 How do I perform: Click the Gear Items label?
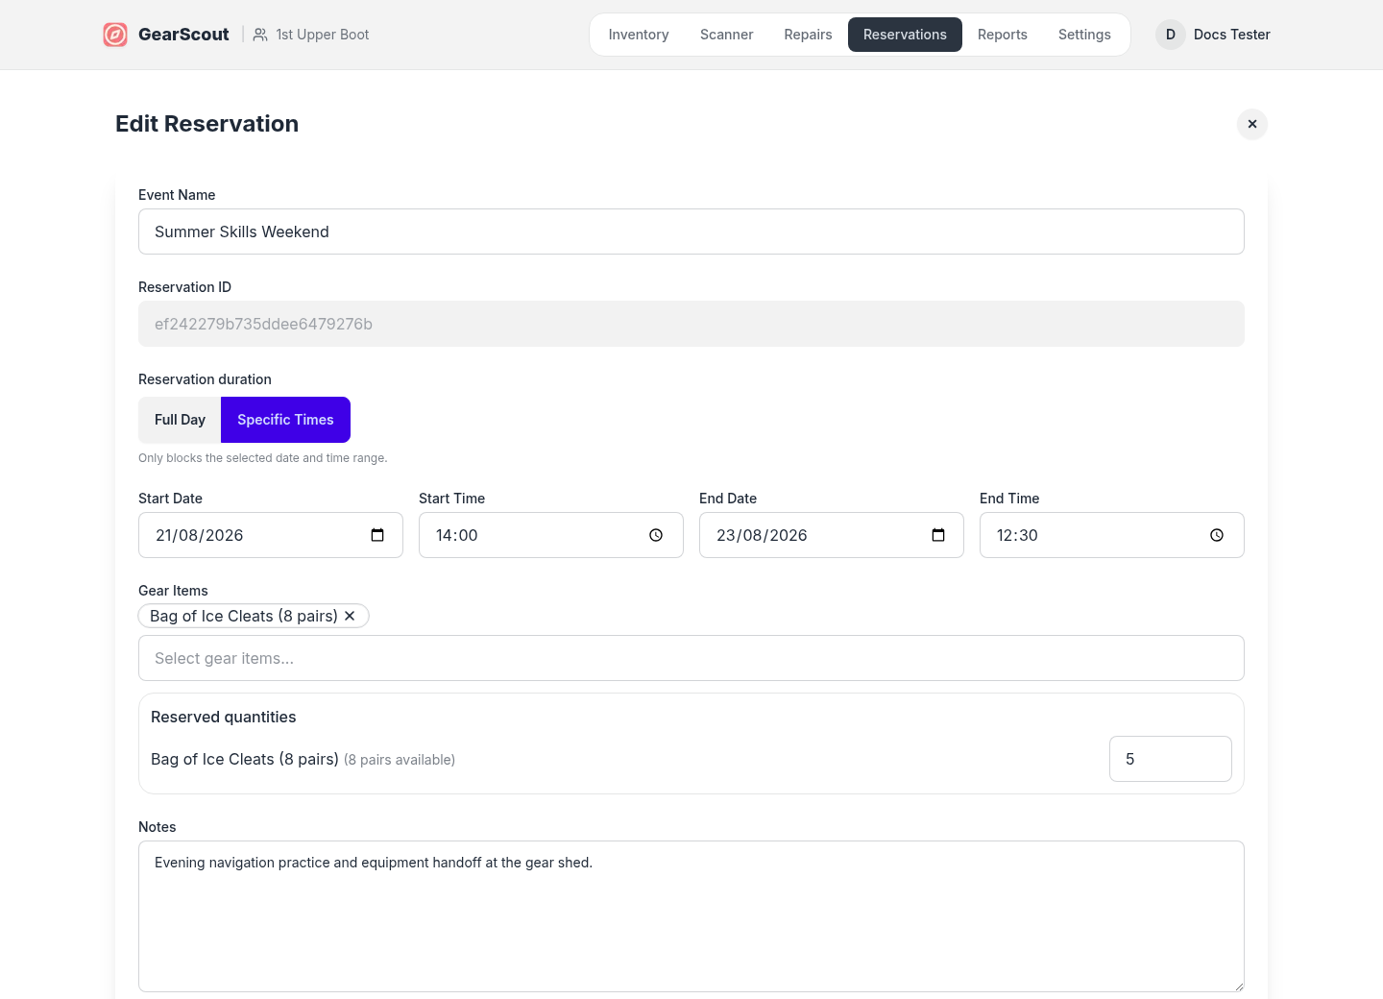pyautogui.click(x=173, y=591)
